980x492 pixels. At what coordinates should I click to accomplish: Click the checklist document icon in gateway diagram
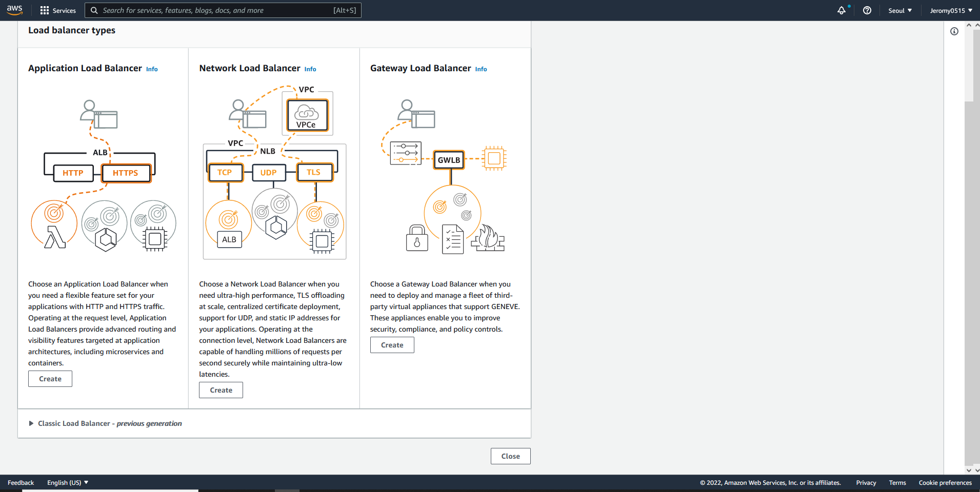pos(453,239)
